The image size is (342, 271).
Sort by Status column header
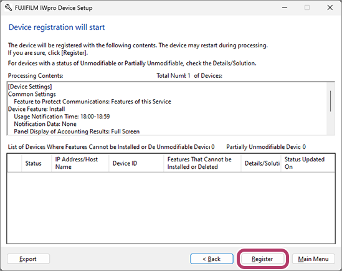pyautogui.click(x=36, y=163)
